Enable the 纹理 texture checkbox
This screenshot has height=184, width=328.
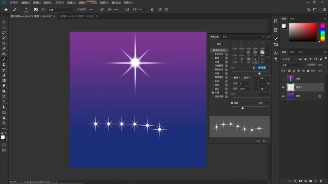[x=213, y=62]
